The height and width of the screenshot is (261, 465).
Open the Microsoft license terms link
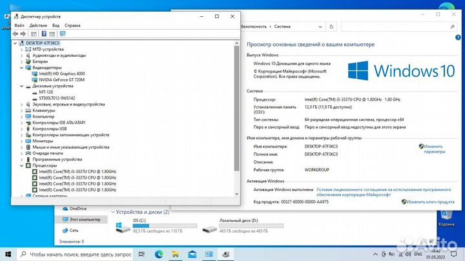click(x=384, y=192)
